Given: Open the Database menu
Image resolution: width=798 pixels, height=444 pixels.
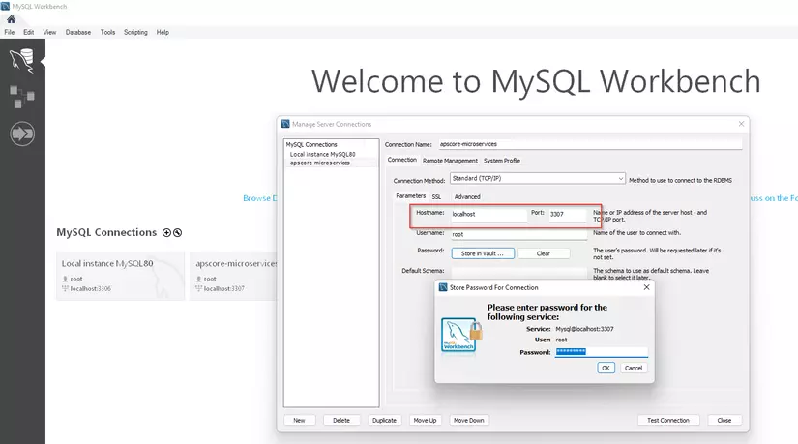Looking at the screenshot, I should pos(78,32).
